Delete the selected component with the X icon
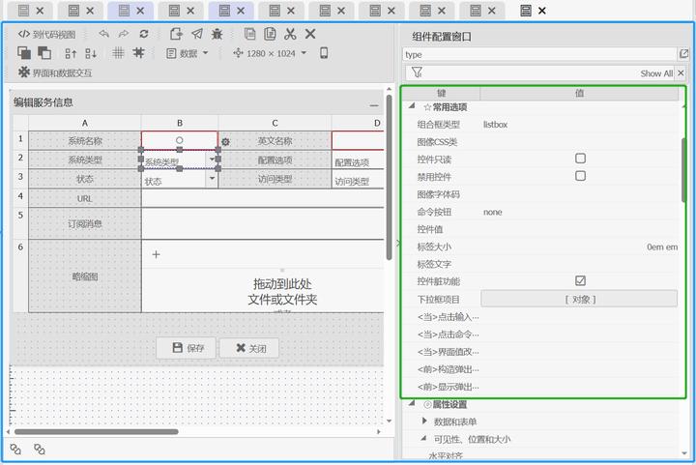Image resolution: width=696 pixels, height=465 pixels. (x=310, y=34)
